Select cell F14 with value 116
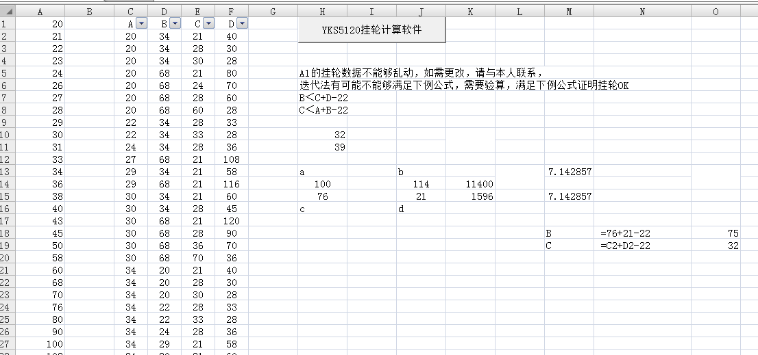 pyautogui.click(x=232, y=184)
